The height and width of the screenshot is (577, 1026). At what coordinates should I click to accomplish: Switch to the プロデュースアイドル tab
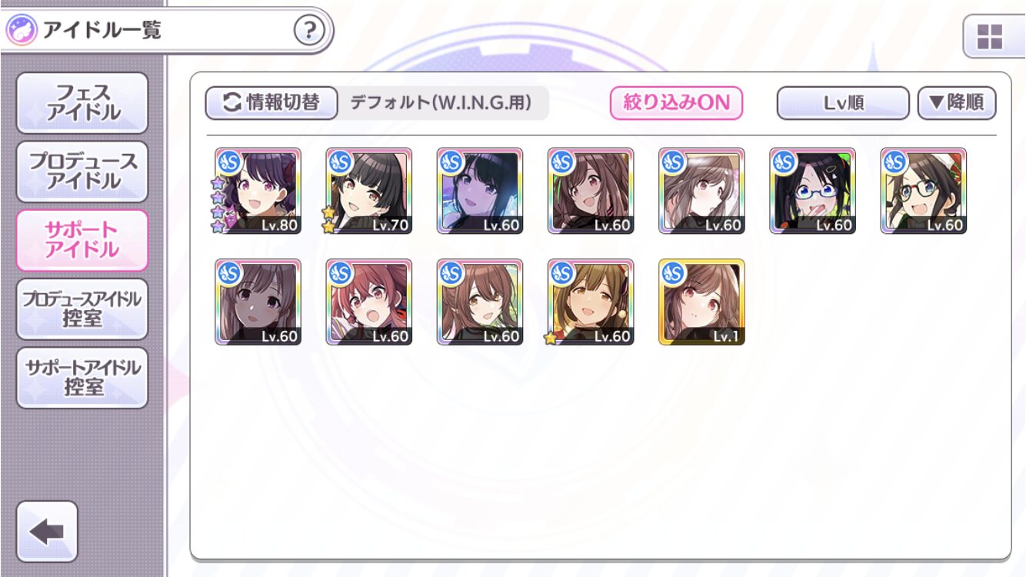click(82, 172)
